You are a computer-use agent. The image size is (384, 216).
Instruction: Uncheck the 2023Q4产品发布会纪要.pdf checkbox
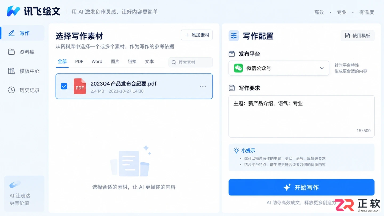coord(64,86)
